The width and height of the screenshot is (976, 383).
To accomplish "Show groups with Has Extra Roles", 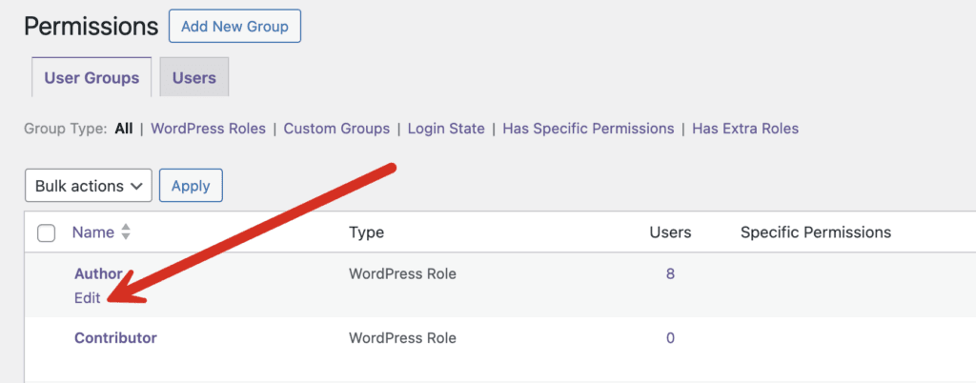I will coord(745,129).
